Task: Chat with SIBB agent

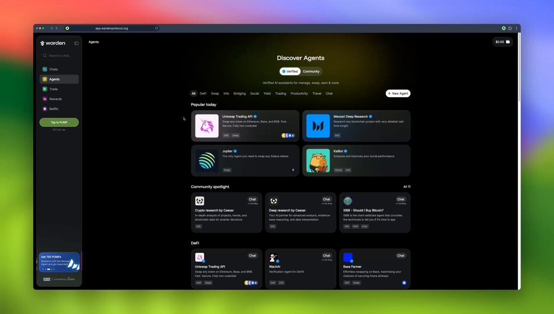Action: pyautogui.click(x=401, y=200)
